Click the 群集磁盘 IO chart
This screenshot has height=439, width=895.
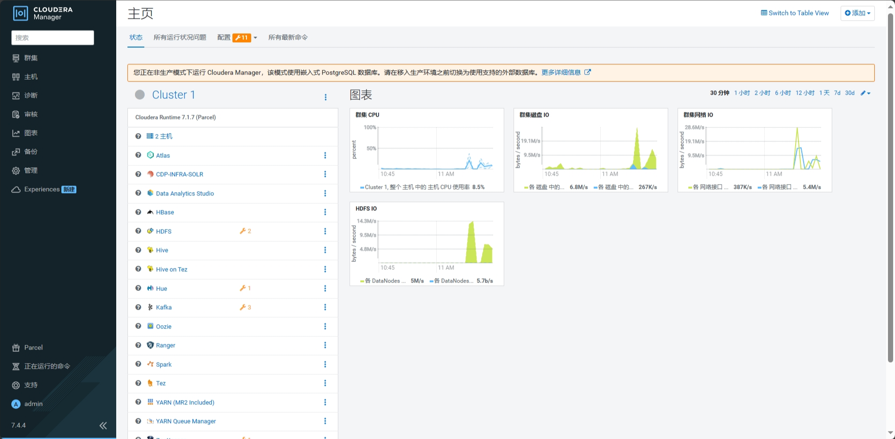[591, 150]
